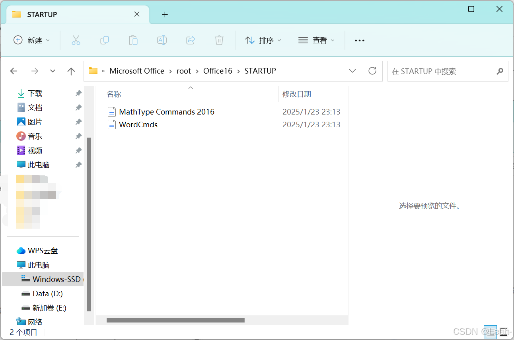Click the pin icon beside 音乐
Screen dimensions: 514x340
click(x=78, y=136)
